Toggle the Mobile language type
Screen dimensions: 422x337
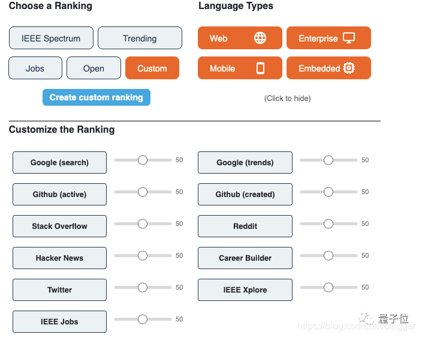click(240, 68)
